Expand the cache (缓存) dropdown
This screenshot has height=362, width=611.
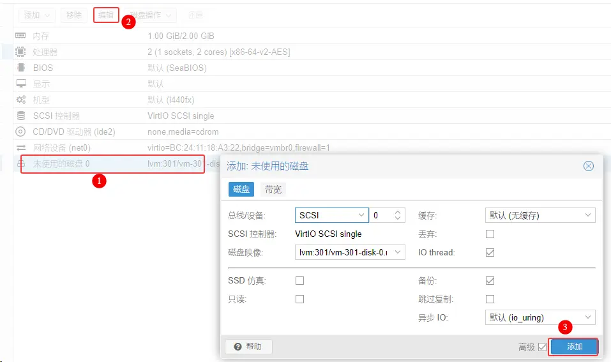pos(540,216)
